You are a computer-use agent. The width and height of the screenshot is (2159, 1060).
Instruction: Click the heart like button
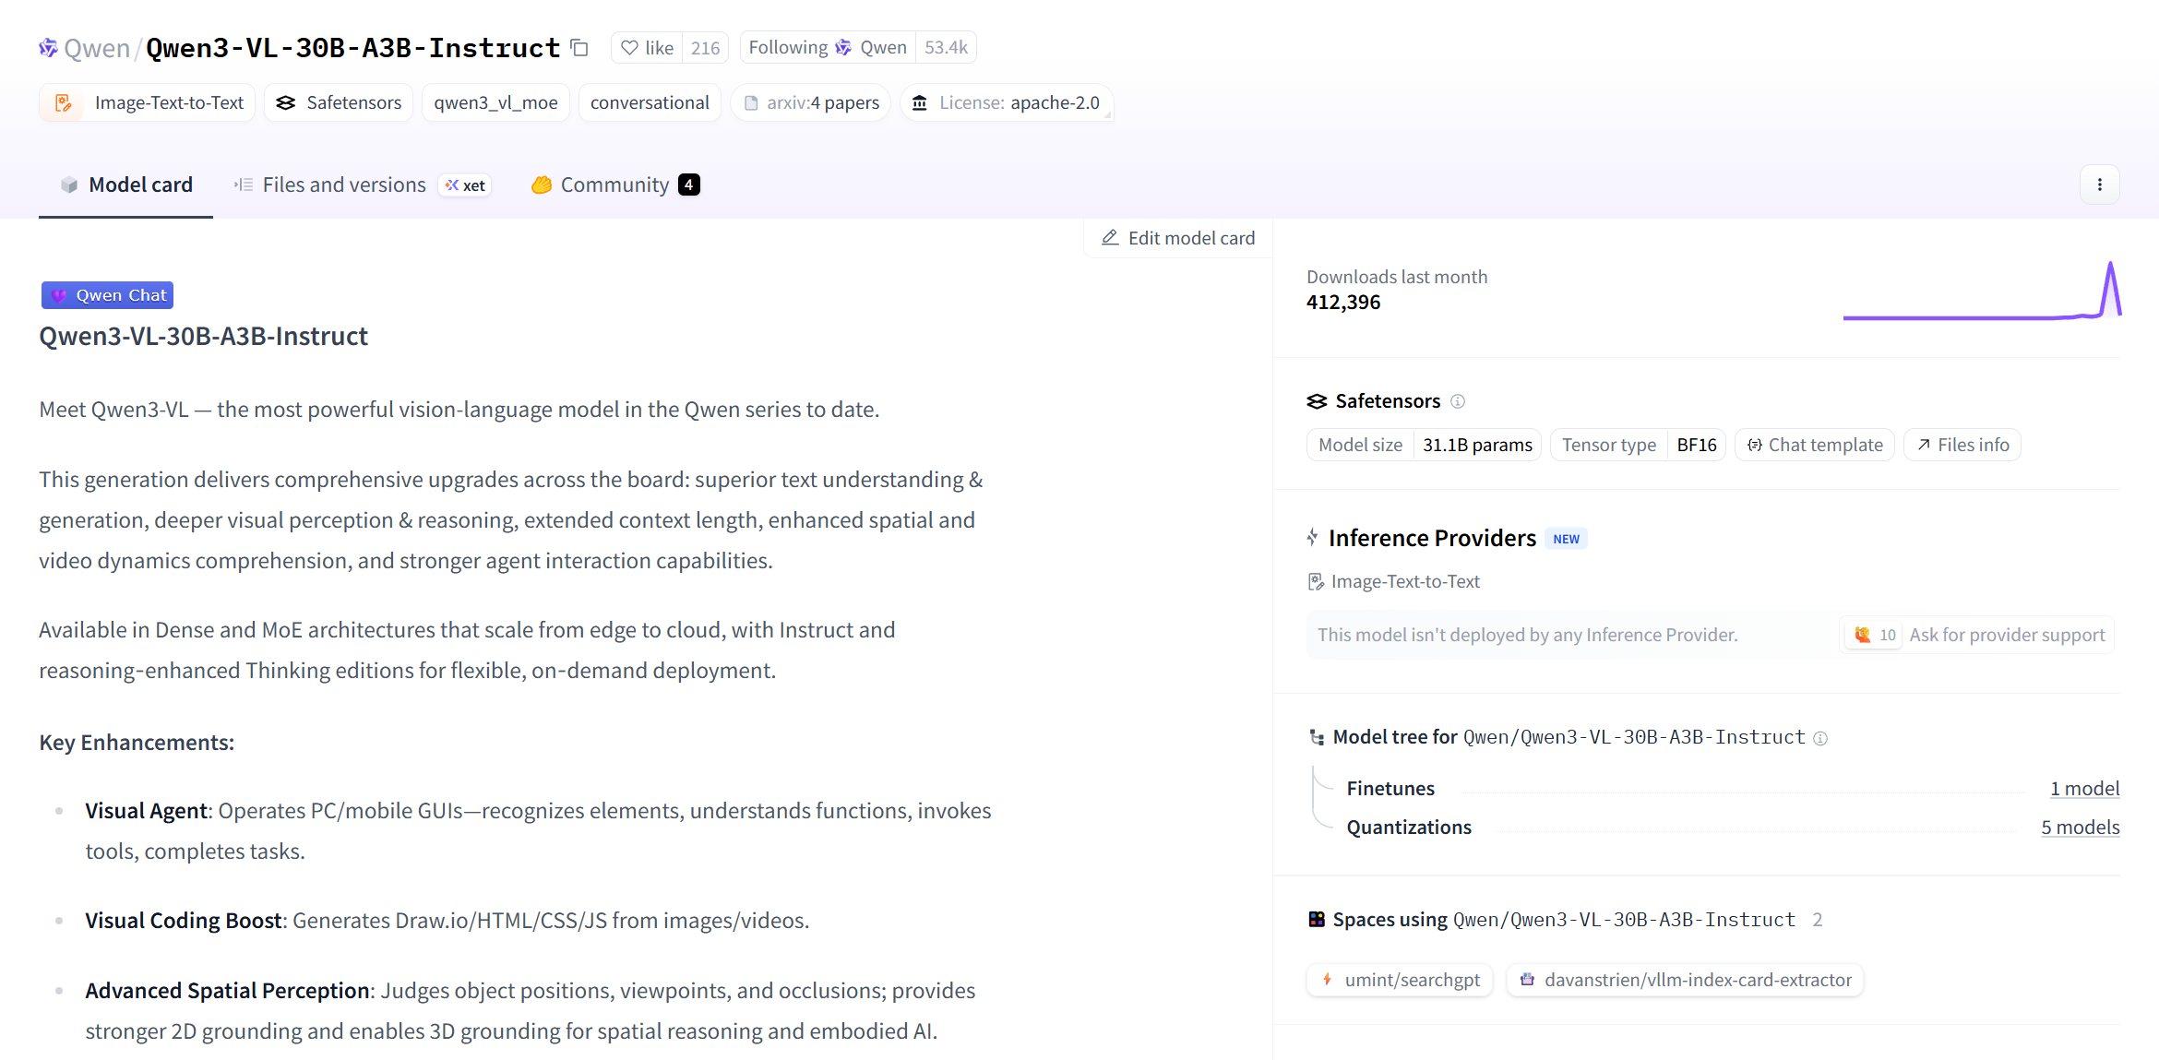coord(648,48)
